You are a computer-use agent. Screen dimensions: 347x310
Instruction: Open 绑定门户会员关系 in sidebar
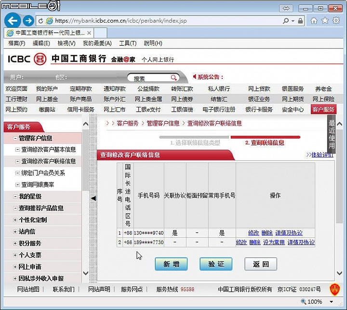[43, 173]
